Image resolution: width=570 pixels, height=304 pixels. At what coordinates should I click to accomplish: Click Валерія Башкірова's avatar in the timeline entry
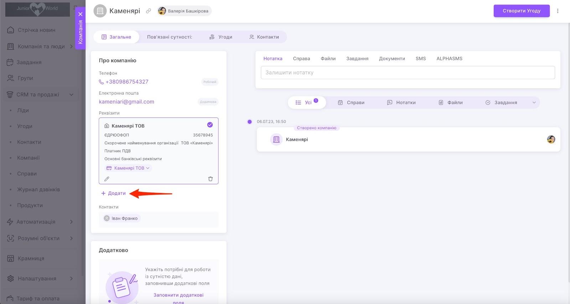[x=551, y=139]
